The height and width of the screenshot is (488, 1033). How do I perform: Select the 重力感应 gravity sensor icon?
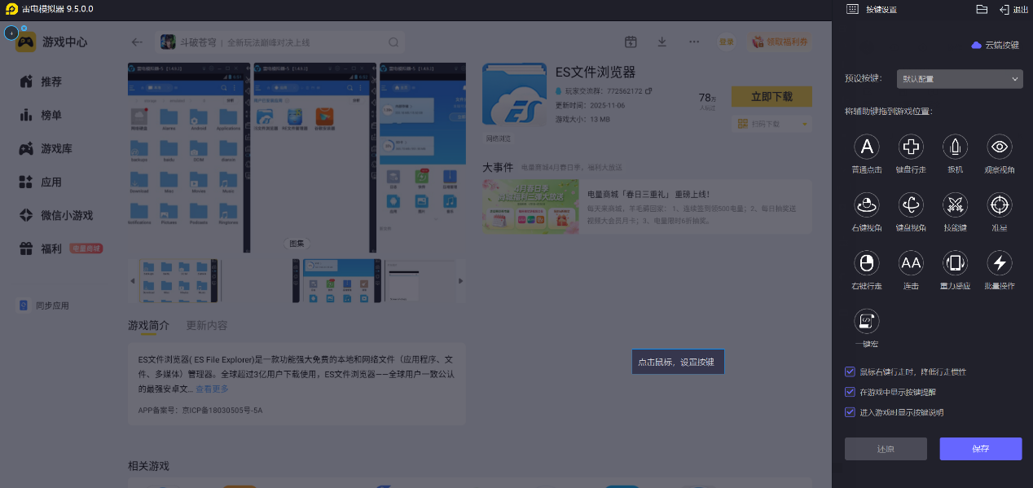click(x=955, y=262)
